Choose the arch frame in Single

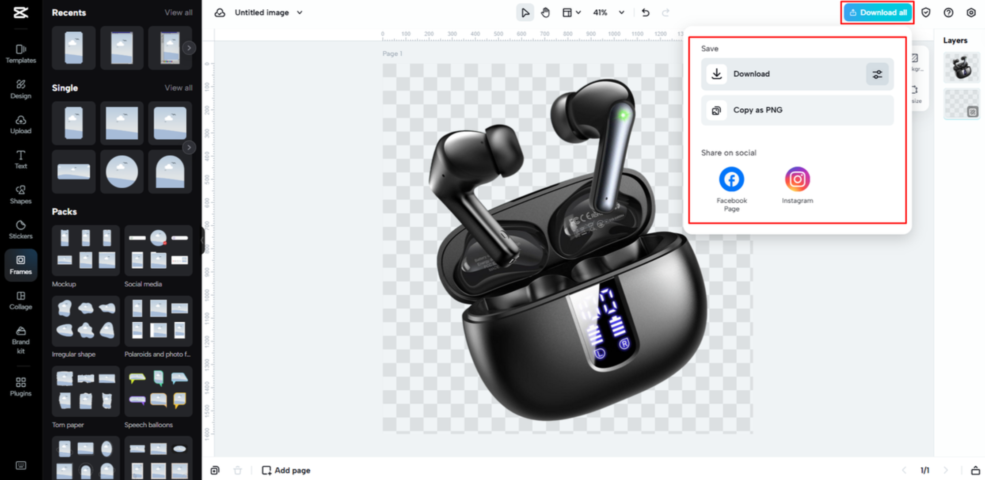pos(170,171)
